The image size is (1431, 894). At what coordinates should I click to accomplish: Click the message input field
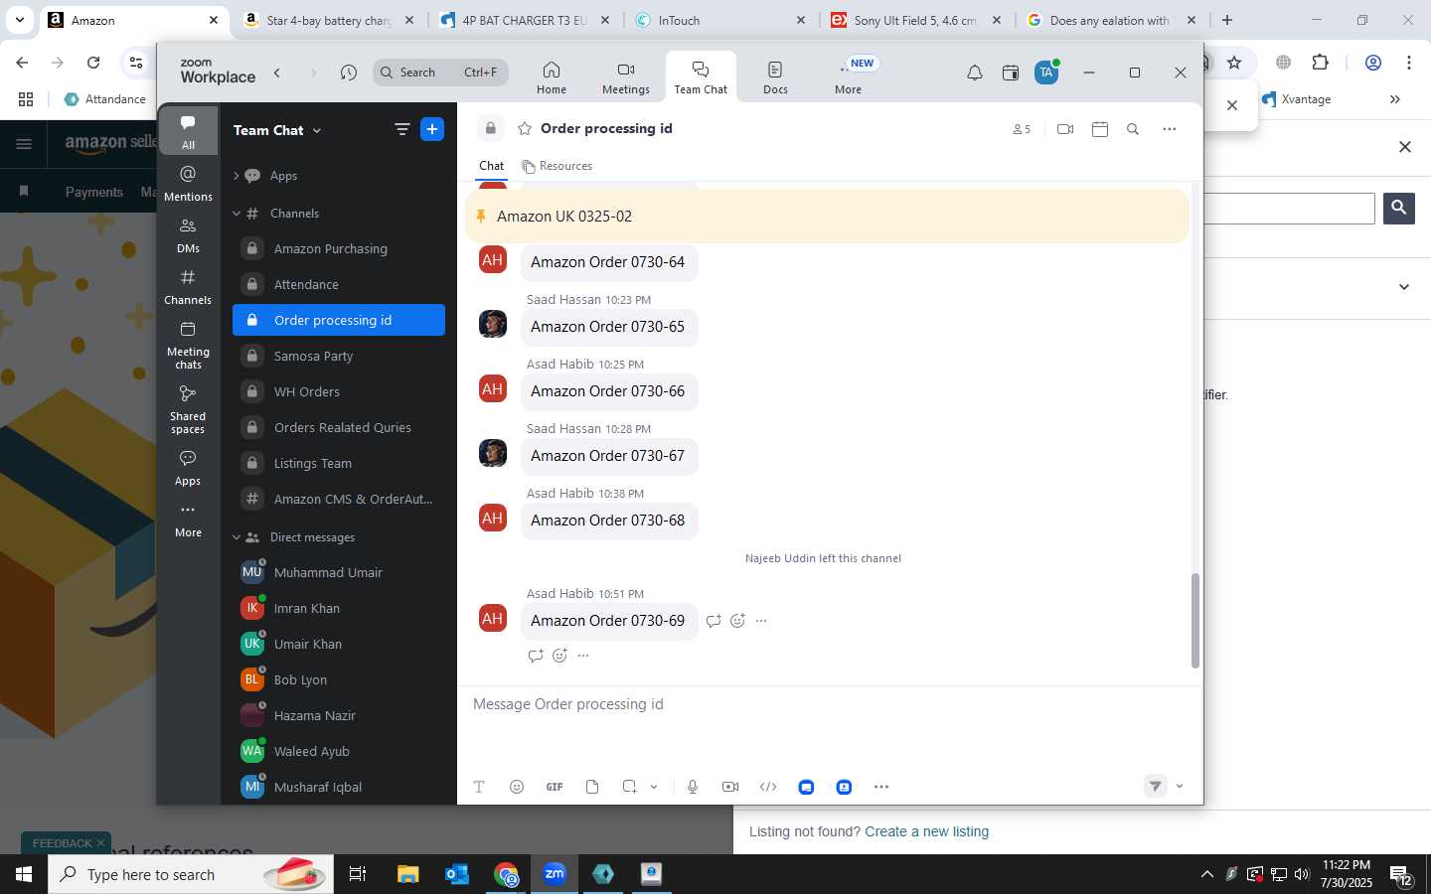(x=827, y=704)
